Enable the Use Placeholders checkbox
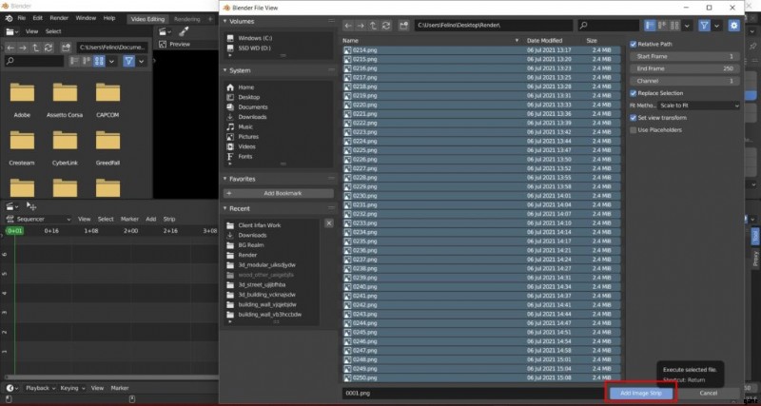 coord(634,129)
